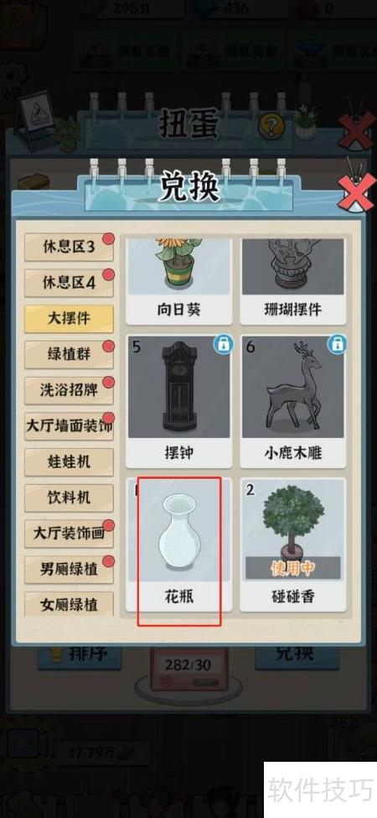
Task: Open the question mark help icon
Action: [271, 125]
